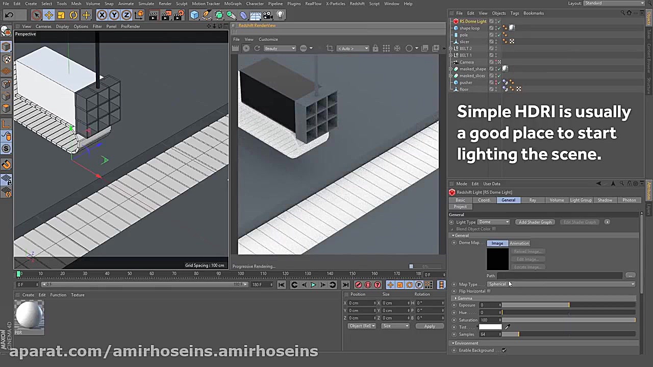
Task: Toggle X-axis lock icon
Action: 102,15
